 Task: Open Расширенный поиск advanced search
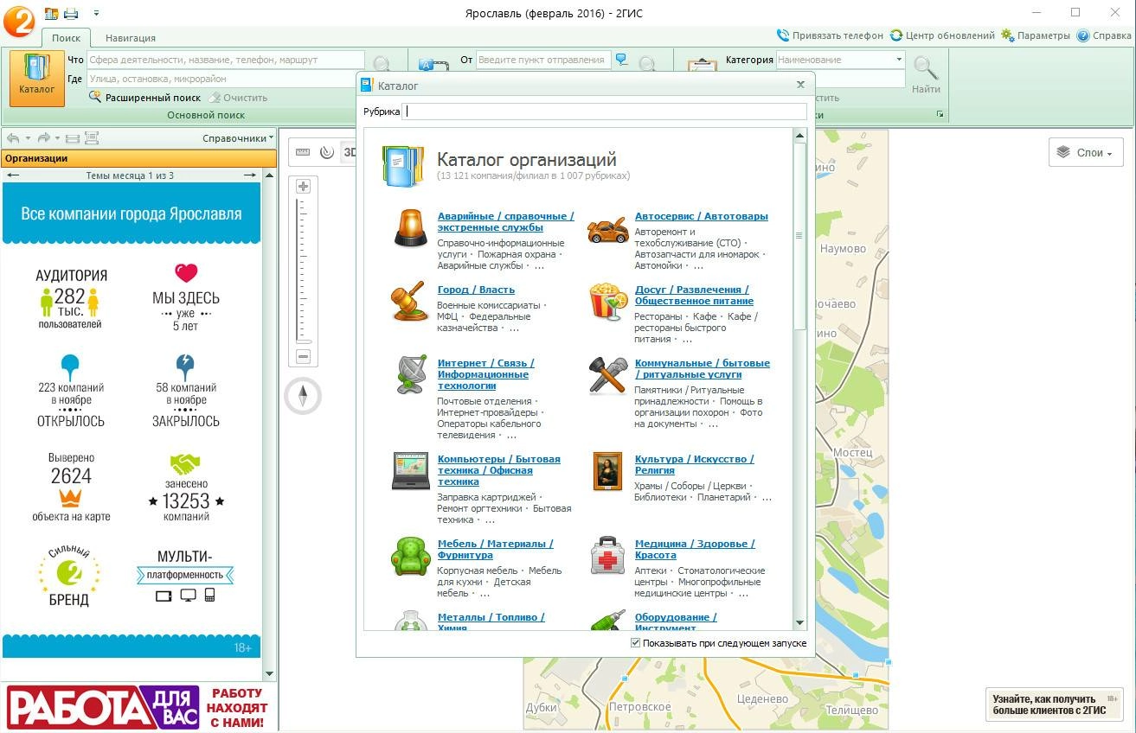[144, 98]
